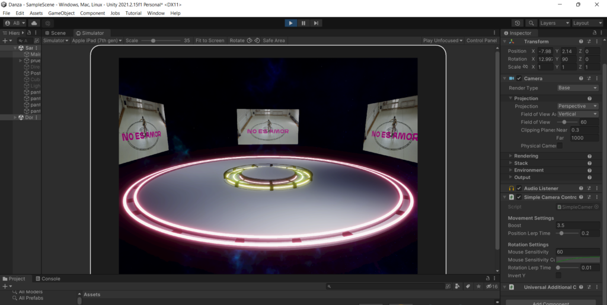The width and height of the screenshot is (607, 305).
Task: Expand the 'prue' object in Hierarchy
Action: point(21,60)
